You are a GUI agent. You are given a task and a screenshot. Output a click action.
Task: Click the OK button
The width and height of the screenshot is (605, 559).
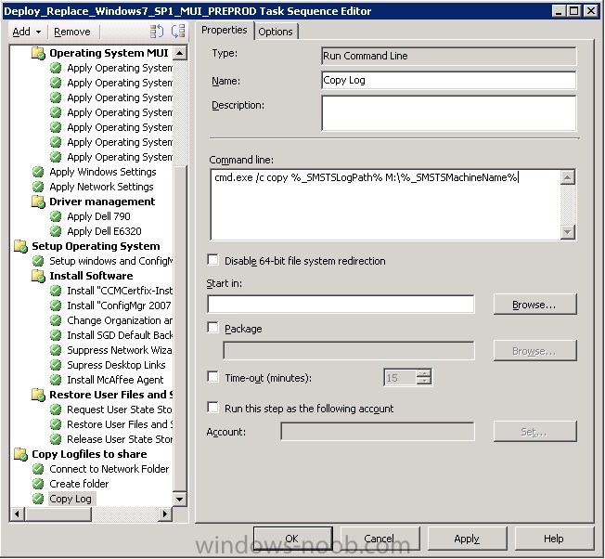(292, 539)
